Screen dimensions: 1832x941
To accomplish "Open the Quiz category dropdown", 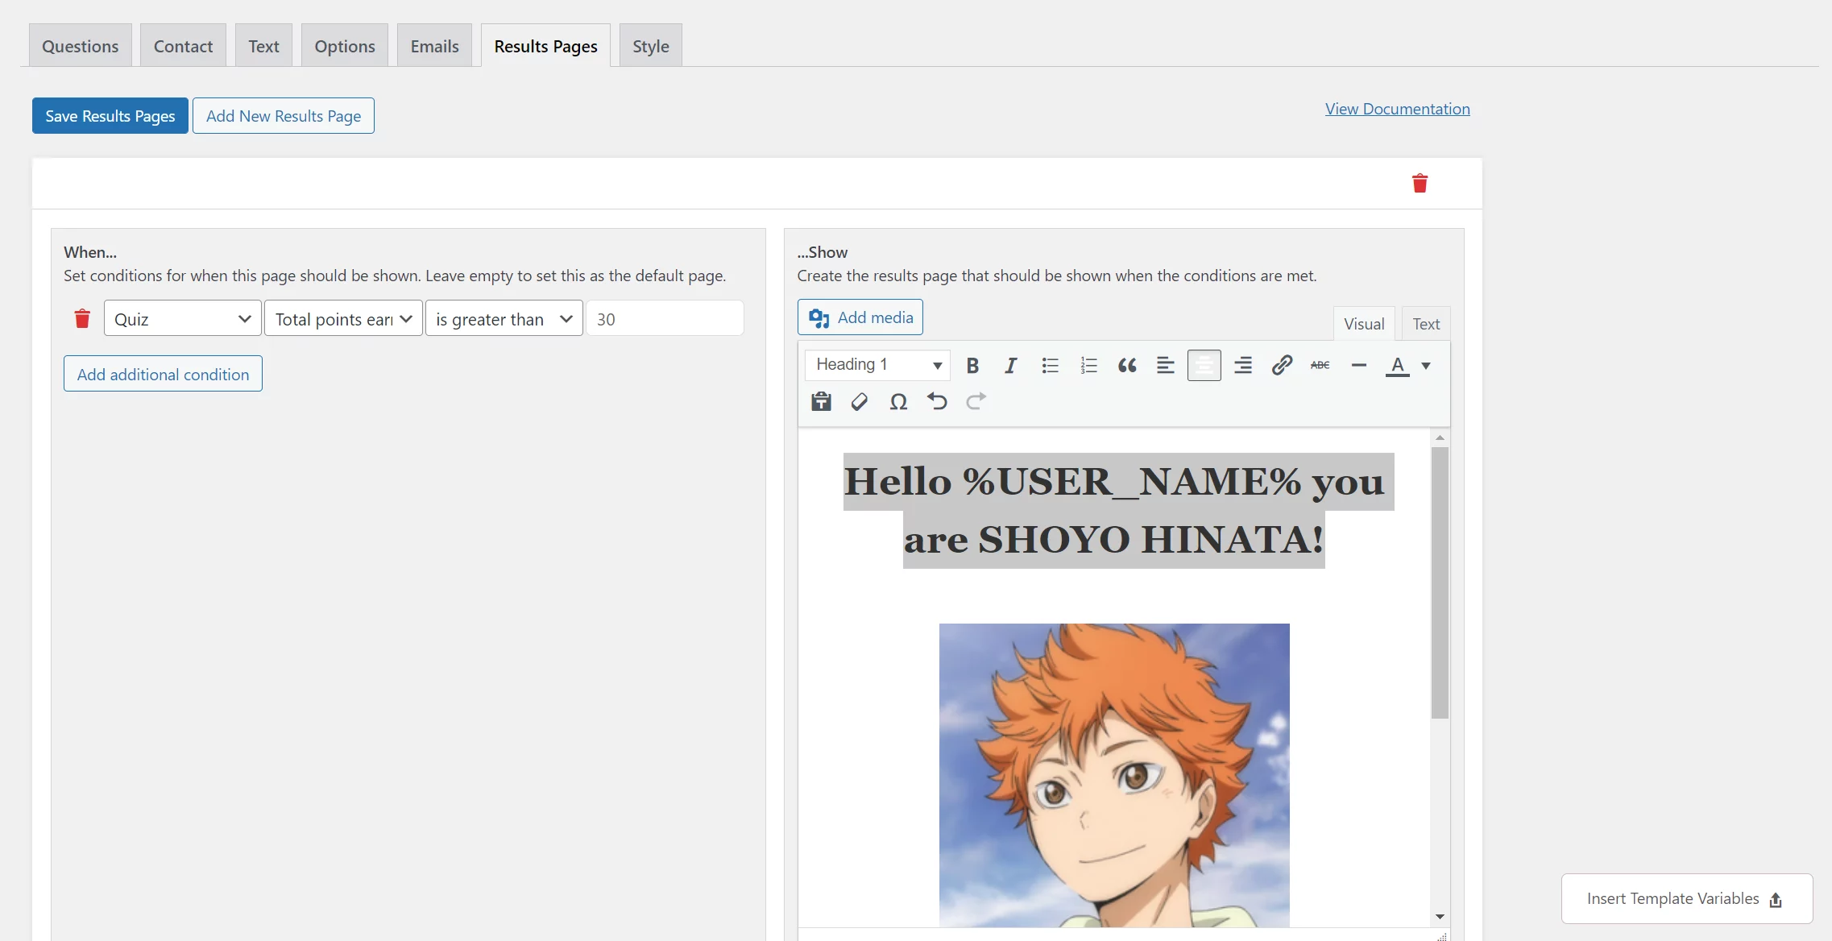I will point(183,318).
